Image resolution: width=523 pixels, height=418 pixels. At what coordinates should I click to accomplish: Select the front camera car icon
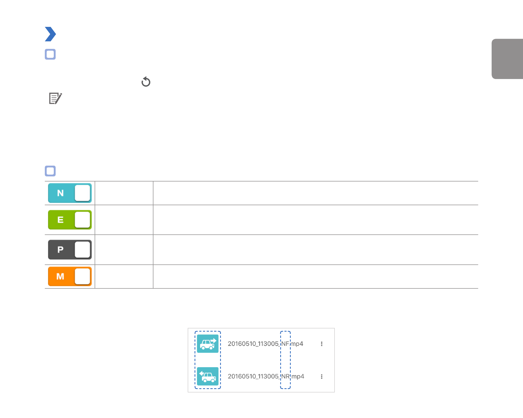tap(208, 343)
